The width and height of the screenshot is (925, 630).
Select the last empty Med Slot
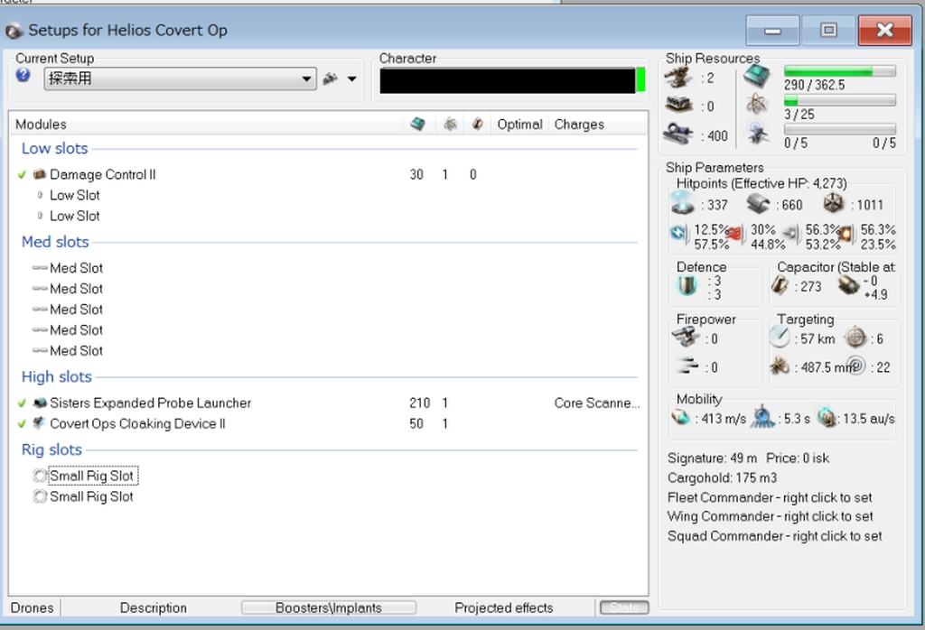pos(76,351)
